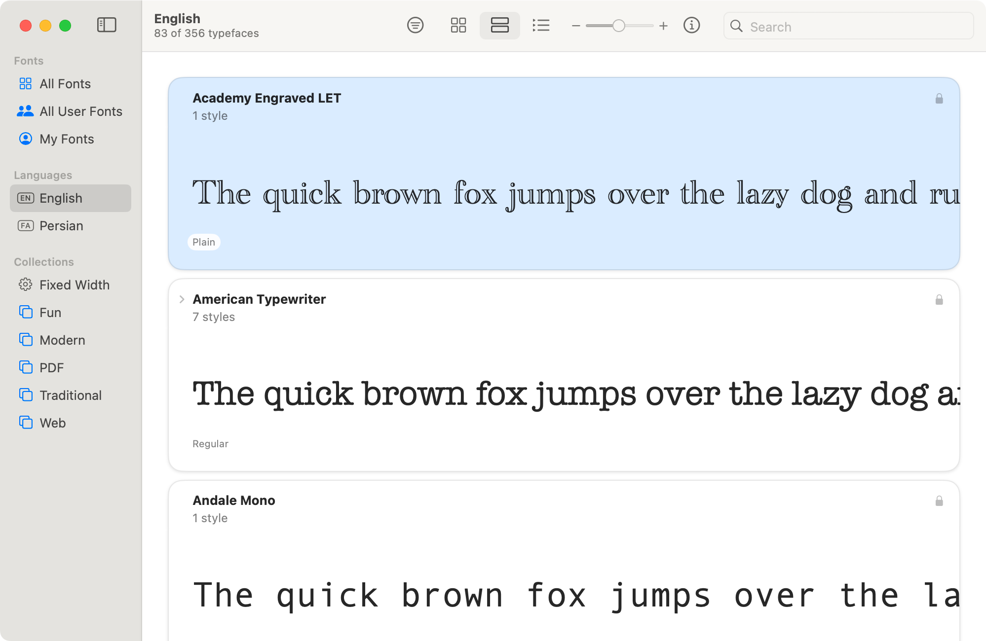Select the Fixed Width collection

coord(74,285)
